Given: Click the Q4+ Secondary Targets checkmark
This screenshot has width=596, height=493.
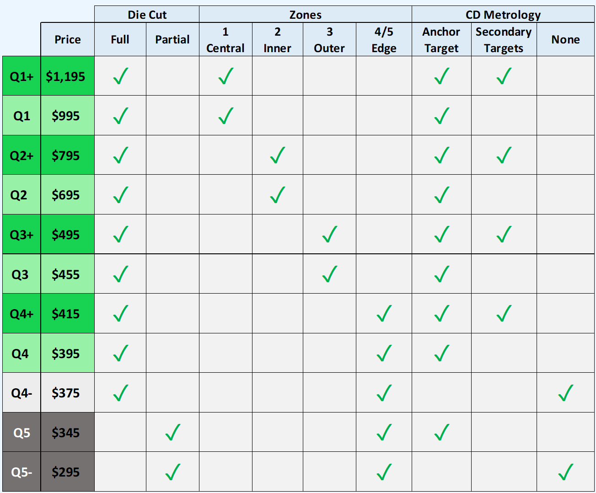Looking at the screenshot, I should pyautogui.click(x=504, y=314).
